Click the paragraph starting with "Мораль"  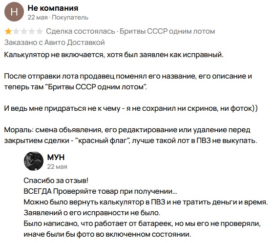point(130,135)
